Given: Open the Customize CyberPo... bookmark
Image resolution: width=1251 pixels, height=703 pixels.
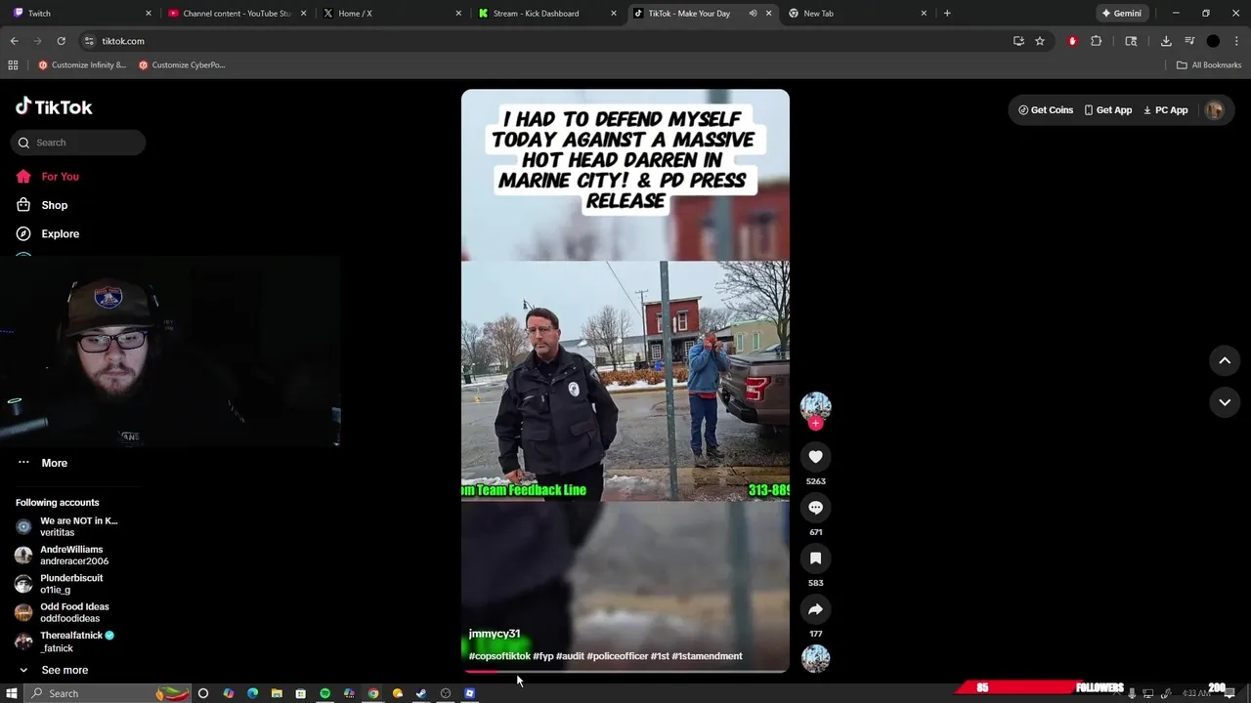Looking at the screenshot, I should click(x=182, y=65).
